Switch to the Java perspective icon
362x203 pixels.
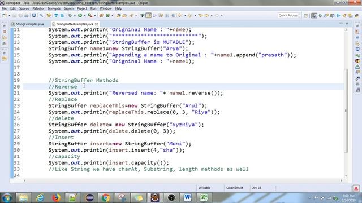point(314,16)
